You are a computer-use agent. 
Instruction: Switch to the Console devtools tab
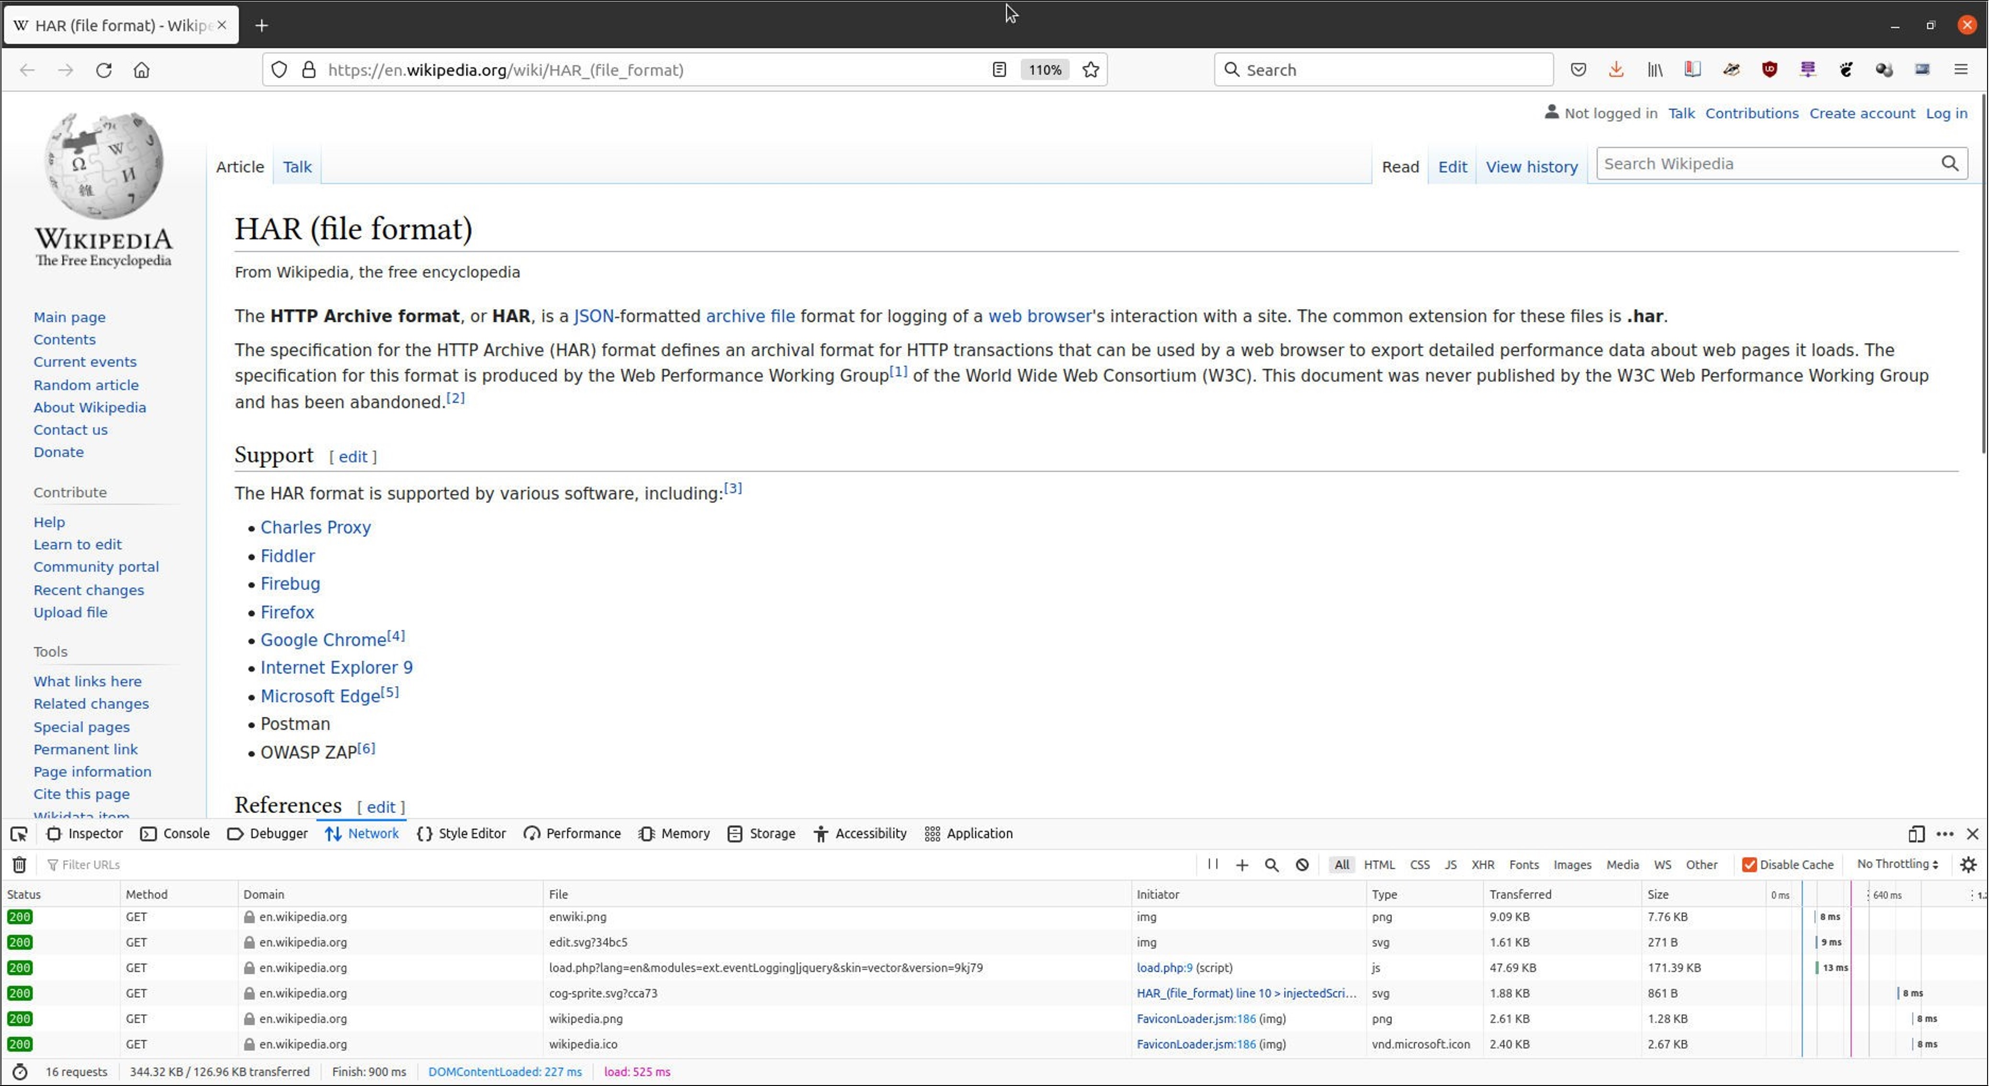[176, 834]
